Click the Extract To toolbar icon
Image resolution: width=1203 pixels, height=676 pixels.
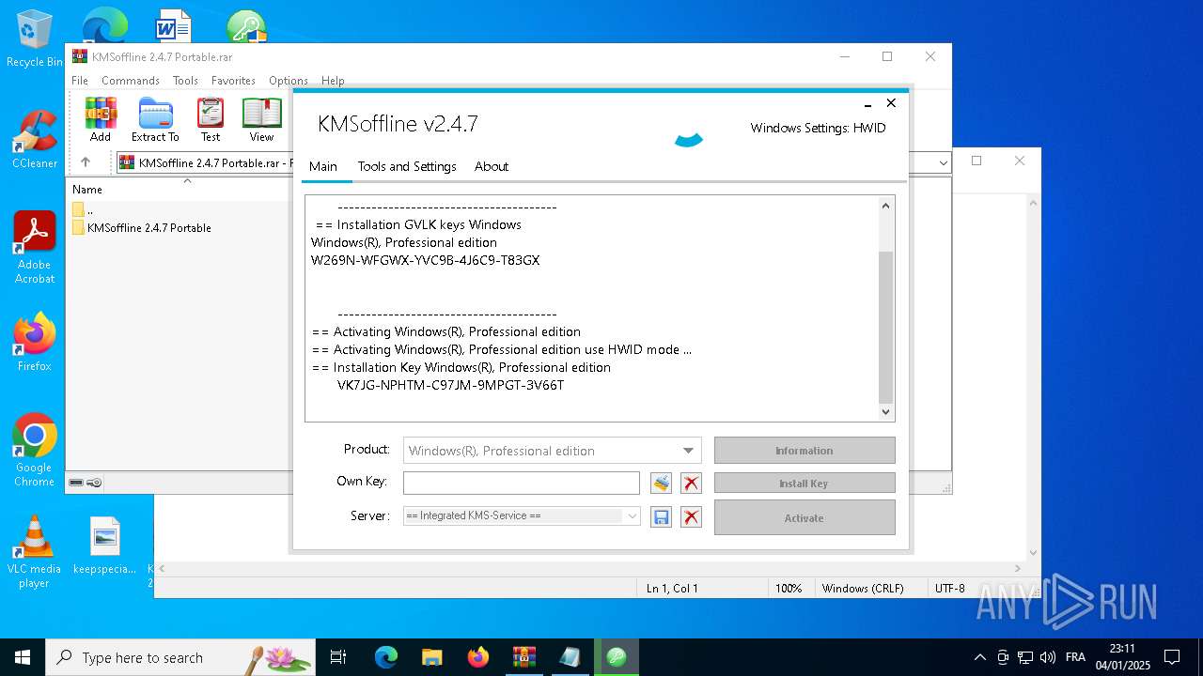pos(155,120)
